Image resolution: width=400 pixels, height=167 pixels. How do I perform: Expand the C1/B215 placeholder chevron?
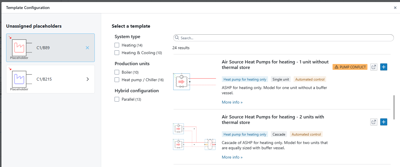[x=87, y=79]
